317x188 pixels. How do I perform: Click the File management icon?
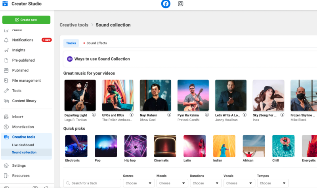(x=6, y=81)
